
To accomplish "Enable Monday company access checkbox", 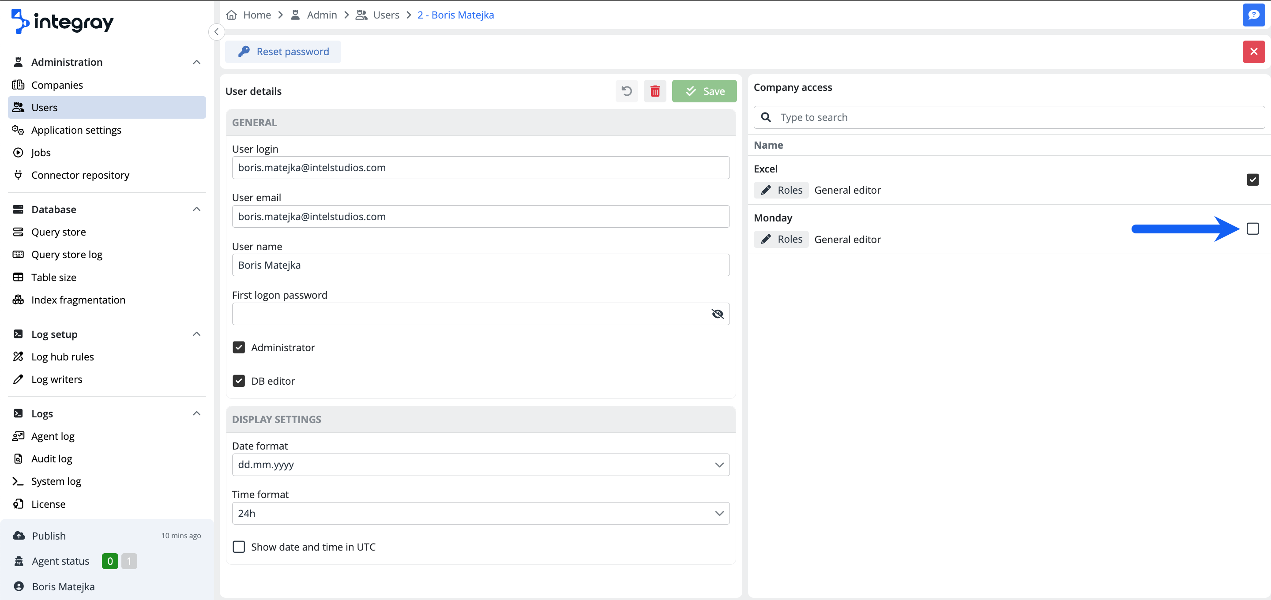I will coord(1252,229).
